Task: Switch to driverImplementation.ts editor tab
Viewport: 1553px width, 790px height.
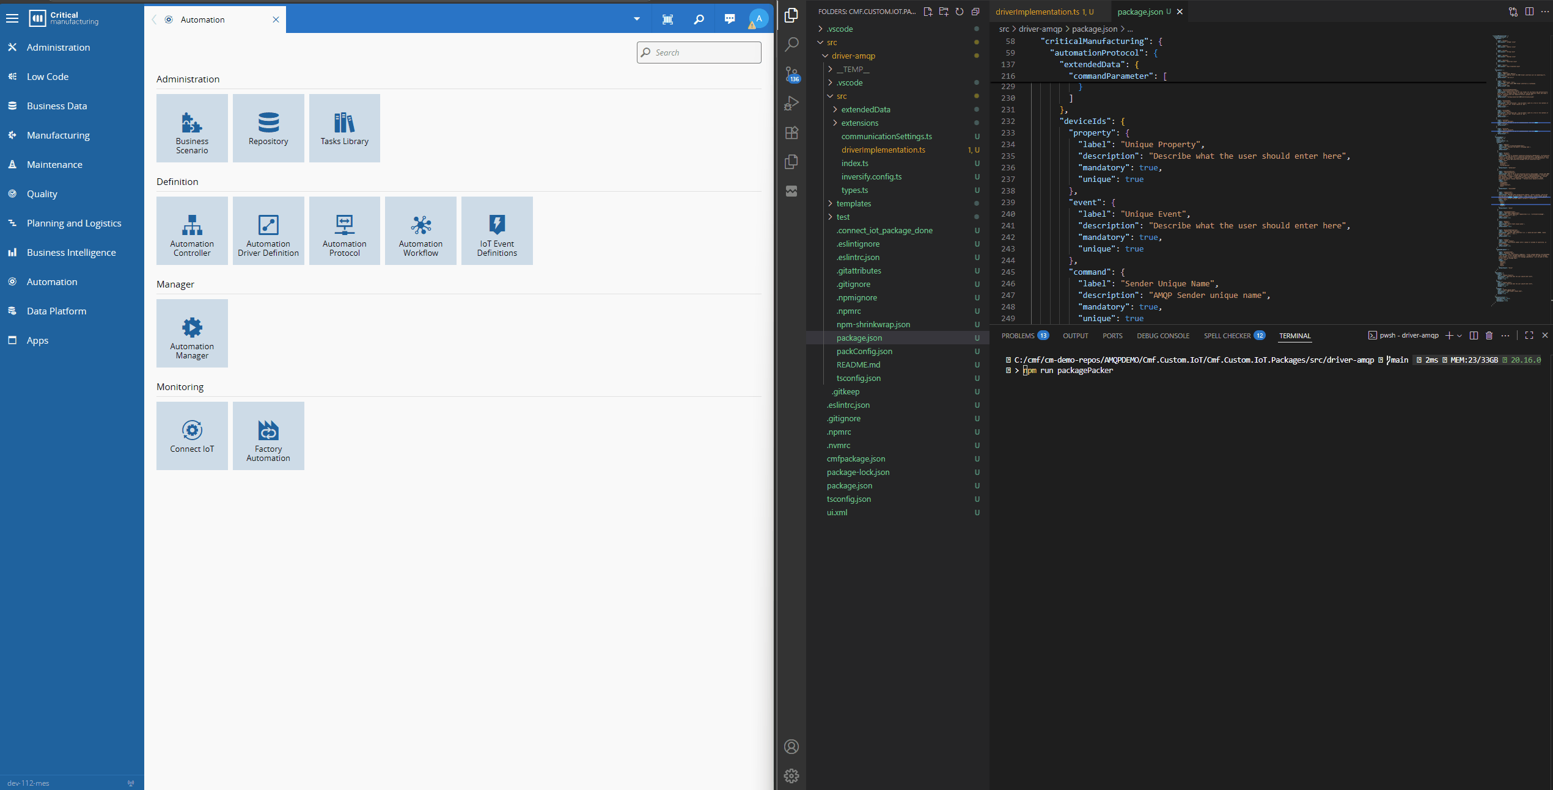Action: (1038, 12)
